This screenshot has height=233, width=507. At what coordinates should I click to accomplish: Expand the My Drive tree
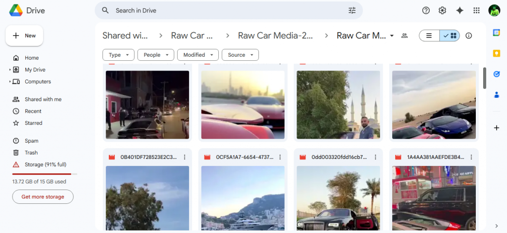click(x=10, y=70)
